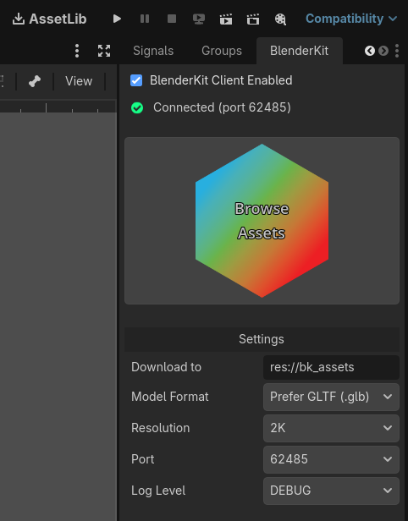The image size is (408, 521).
Task: Open the viewport three-dot options menu
Action: (77, 51)
